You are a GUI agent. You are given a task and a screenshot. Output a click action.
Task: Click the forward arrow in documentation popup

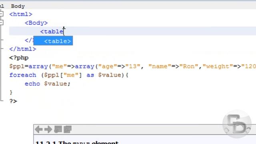(48, 129)
